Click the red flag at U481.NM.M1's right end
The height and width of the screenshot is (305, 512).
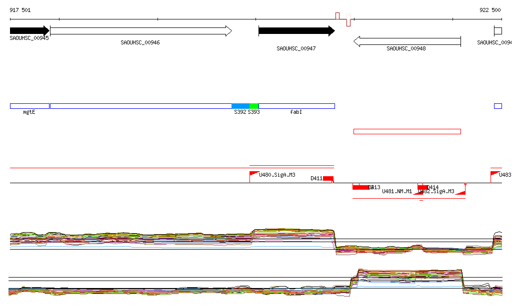(418, 193)
